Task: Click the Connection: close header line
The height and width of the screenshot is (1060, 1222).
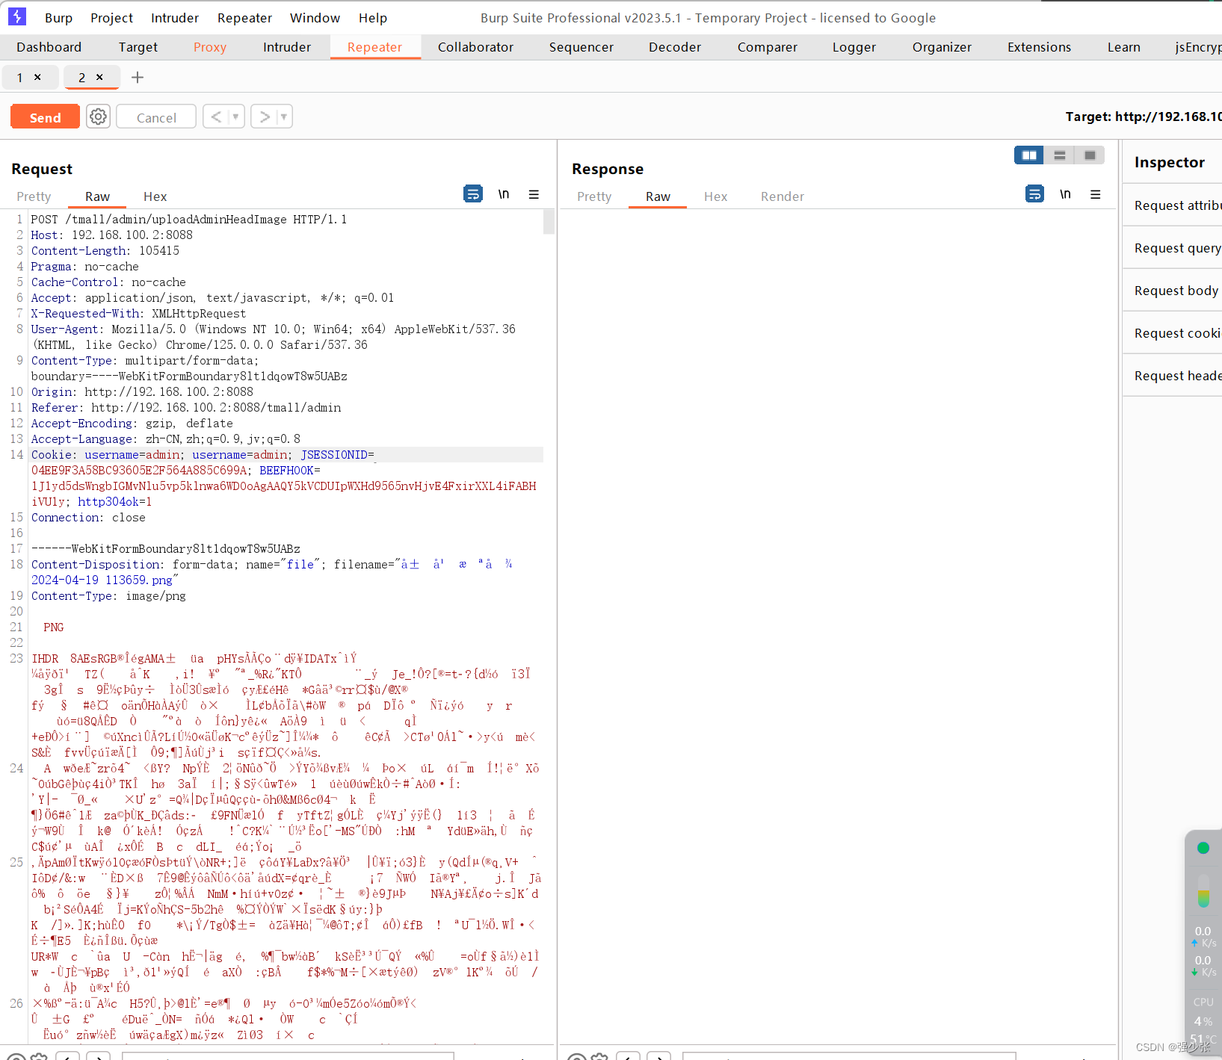Action: coord(88,517)
